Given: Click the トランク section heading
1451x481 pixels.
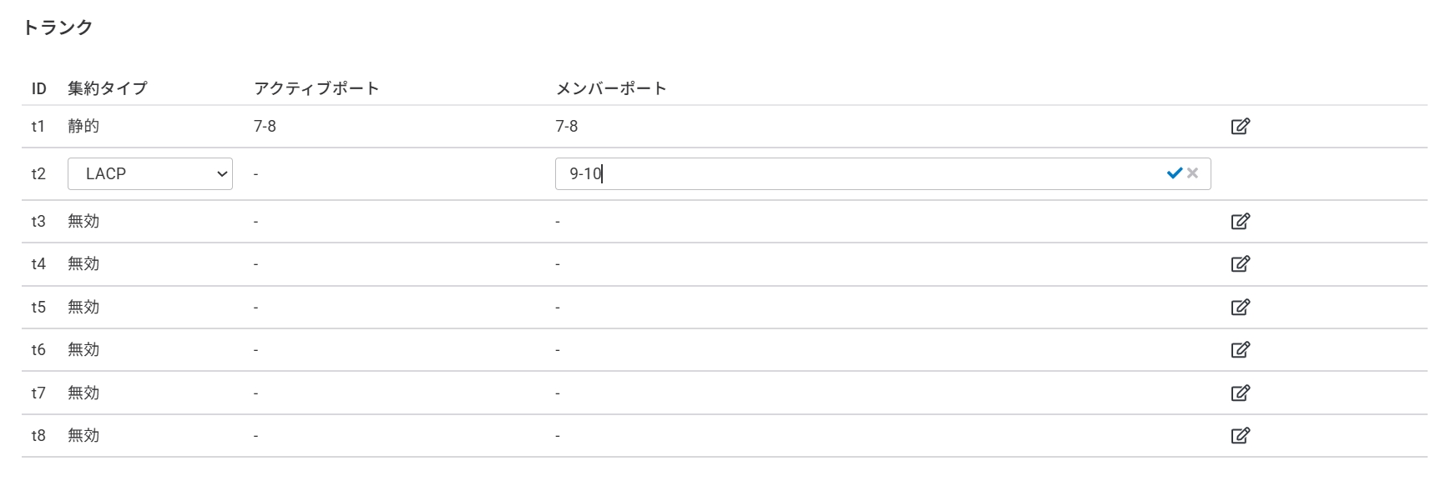Looking at the screenshot, I should tap(58, 28).
